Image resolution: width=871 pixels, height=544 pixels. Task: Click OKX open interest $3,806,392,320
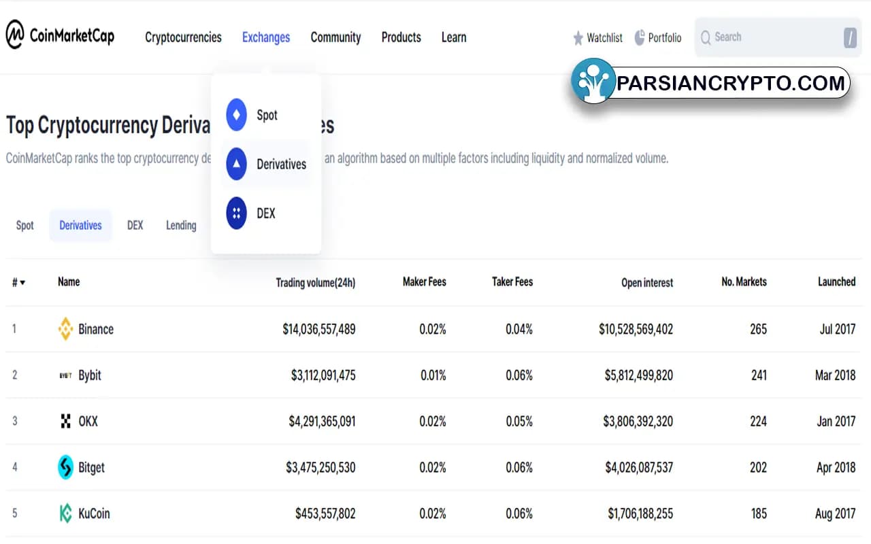point(638,422)
